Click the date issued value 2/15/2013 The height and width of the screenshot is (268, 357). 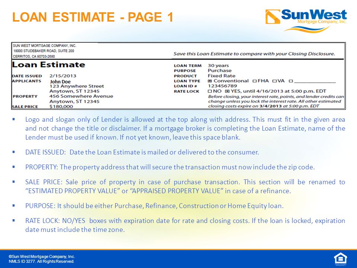click(63, 76)
